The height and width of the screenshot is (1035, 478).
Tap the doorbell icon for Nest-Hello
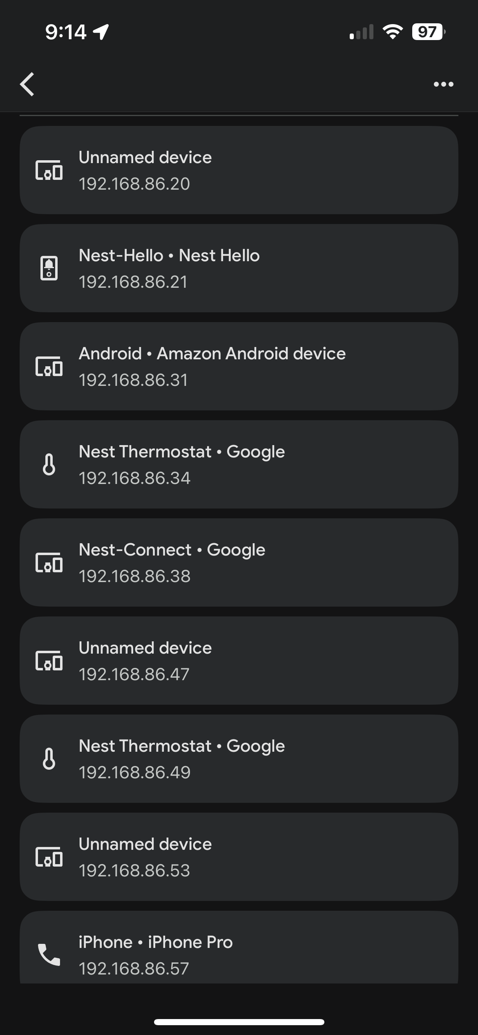click(49, 268)
